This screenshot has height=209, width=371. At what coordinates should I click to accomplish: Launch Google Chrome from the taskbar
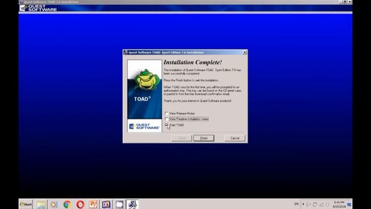[x=67, y=204]
